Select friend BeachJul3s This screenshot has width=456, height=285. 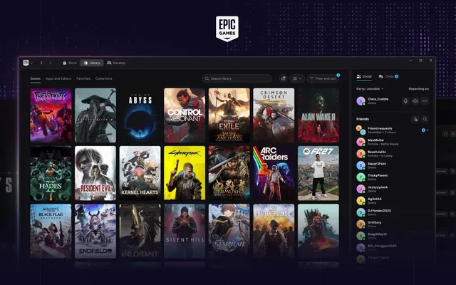click(x=393, y=154)
